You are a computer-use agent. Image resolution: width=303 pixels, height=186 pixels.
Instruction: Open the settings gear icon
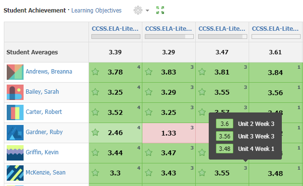pos(138,10)
